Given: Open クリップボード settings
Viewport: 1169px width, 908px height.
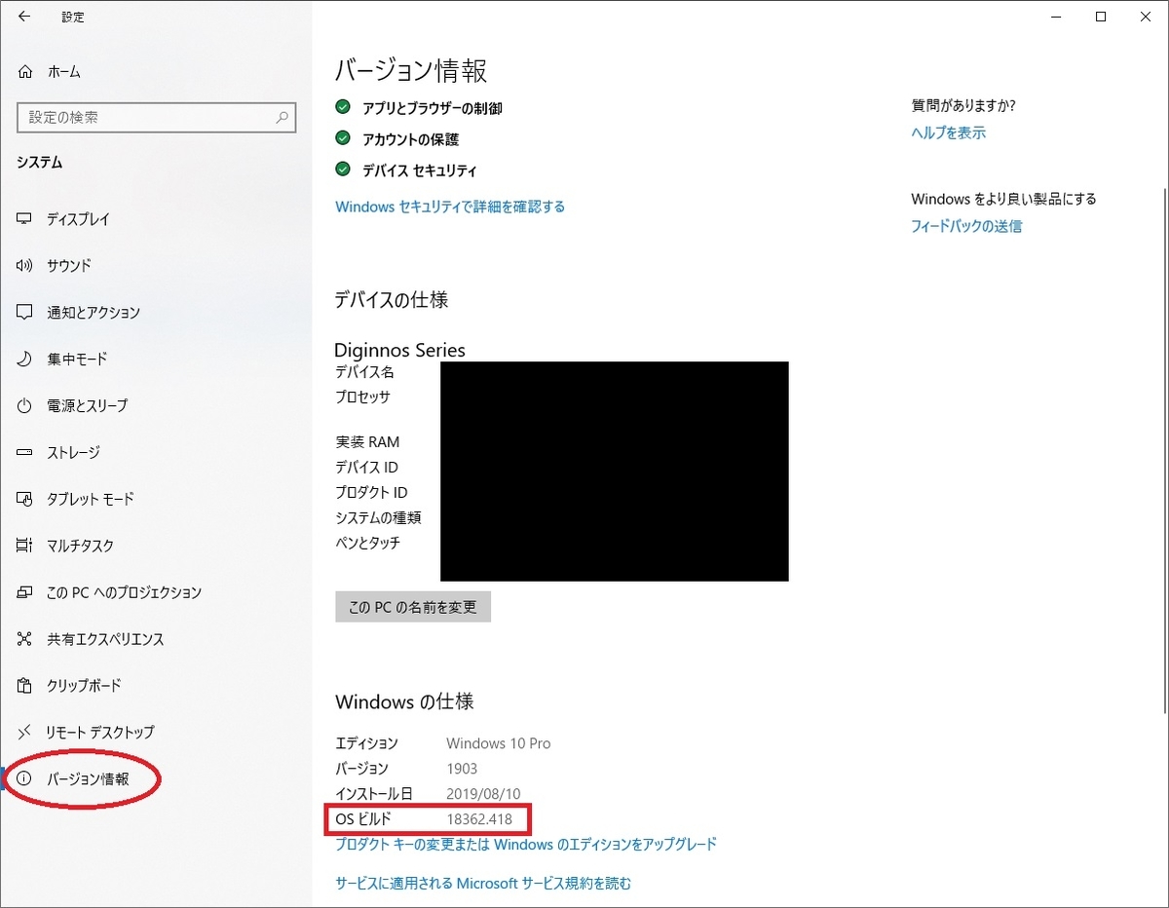Looking at the screenshot, I should point(156,685).
